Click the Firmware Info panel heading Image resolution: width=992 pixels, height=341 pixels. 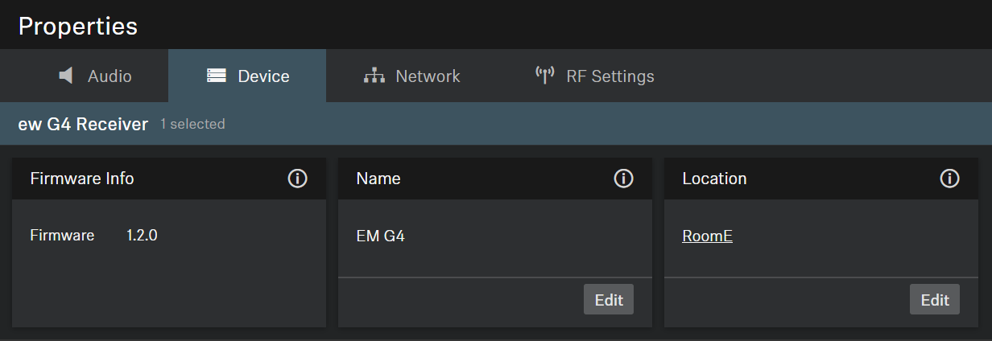pyautogui.click(x=82, y=179)
